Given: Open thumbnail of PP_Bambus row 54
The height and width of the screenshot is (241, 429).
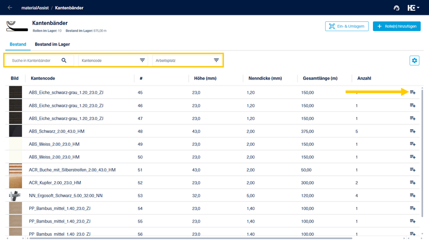Looking at the screenshot, I should click(15, 208).
